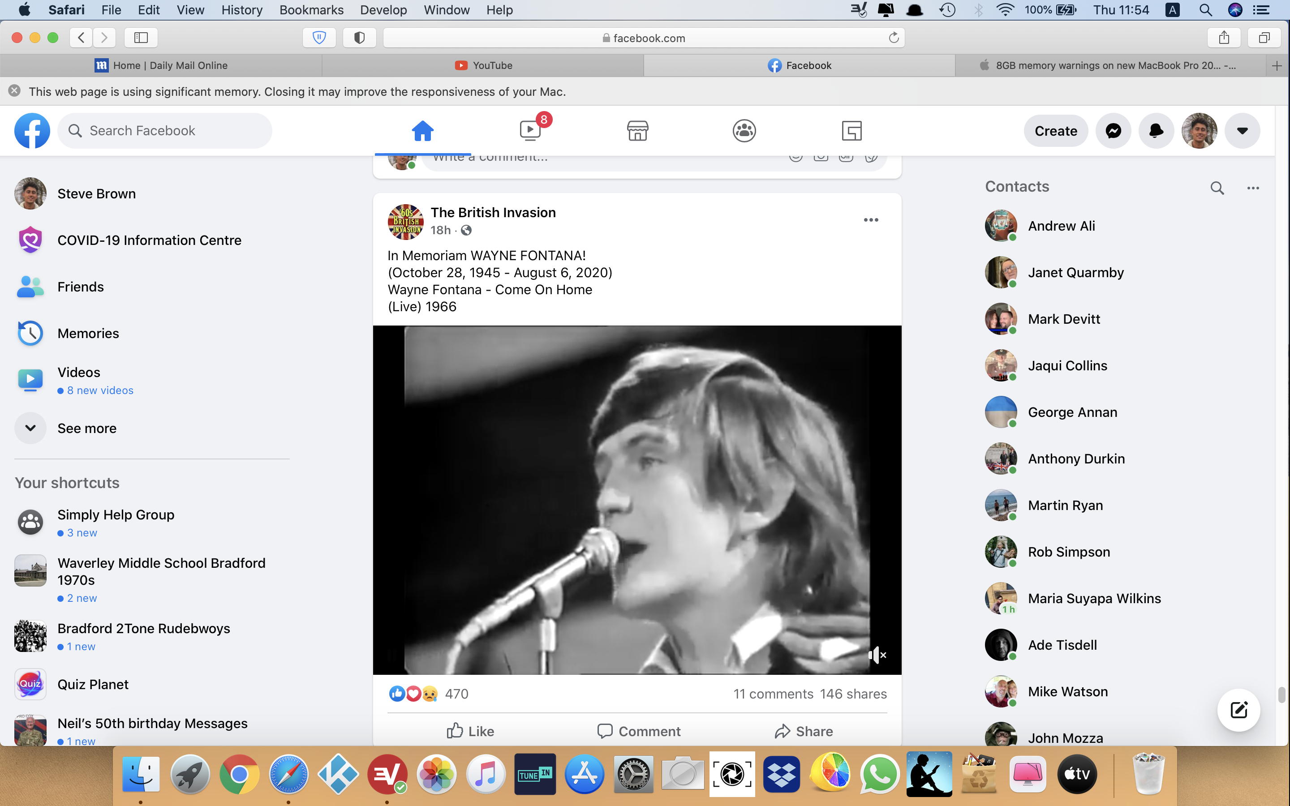This screenshot has height=806, width=1290.
Task: Click the Create button
Action: [1055, 131]
